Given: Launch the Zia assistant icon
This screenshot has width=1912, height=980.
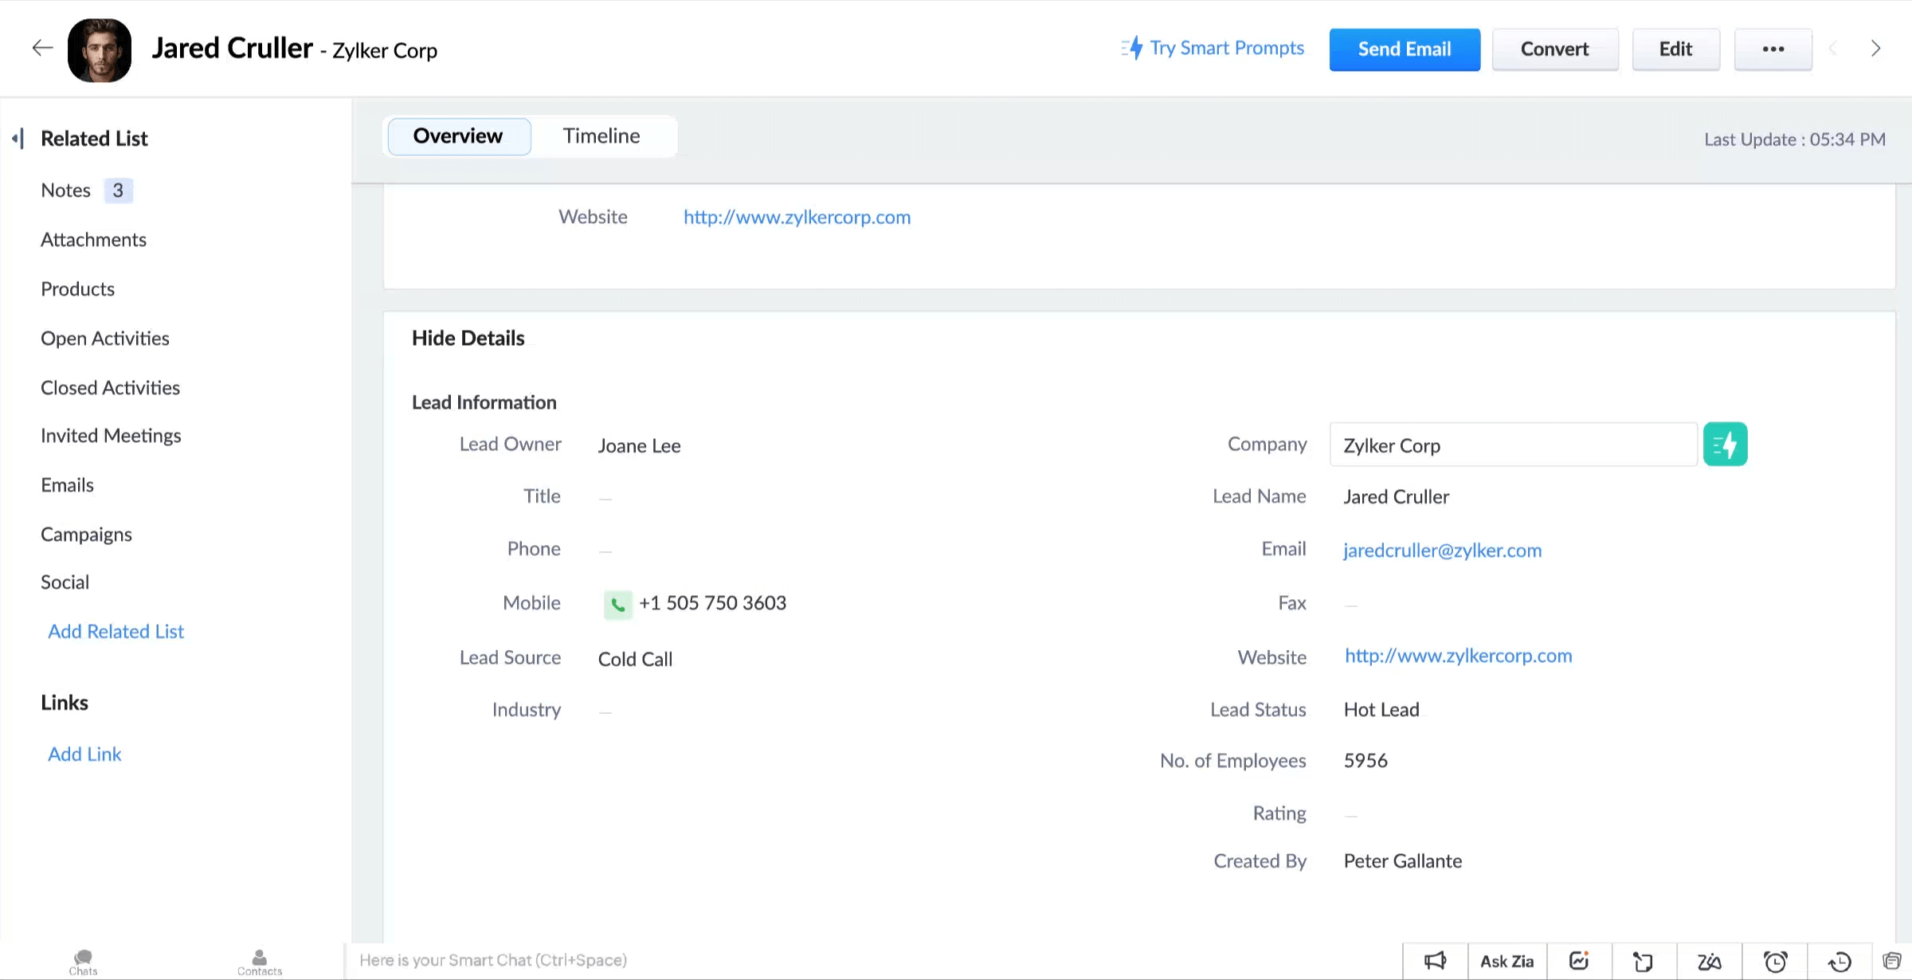Looking at the screenshot, I should click(1709, 960).
